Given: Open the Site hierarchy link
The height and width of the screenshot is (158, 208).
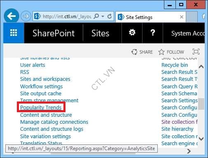Looking at the screenshot, I should point(178,129).
